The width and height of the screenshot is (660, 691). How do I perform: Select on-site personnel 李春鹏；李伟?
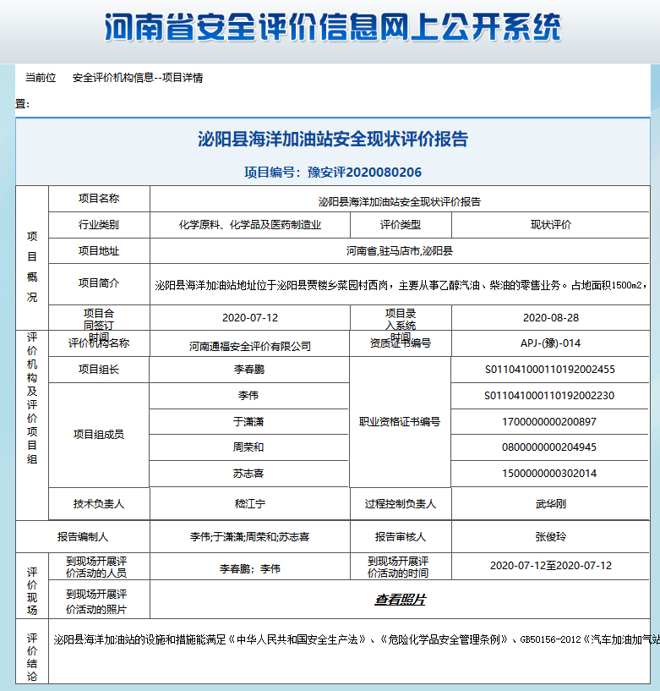[250, 569]
